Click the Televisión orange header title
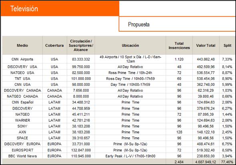Screen dimensions: 236x165 24,8
